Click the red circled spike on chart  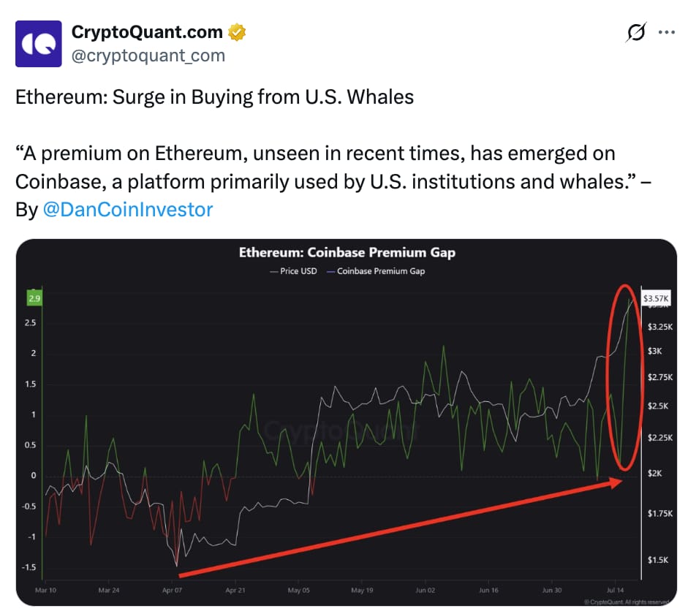[x=624, y=378]
